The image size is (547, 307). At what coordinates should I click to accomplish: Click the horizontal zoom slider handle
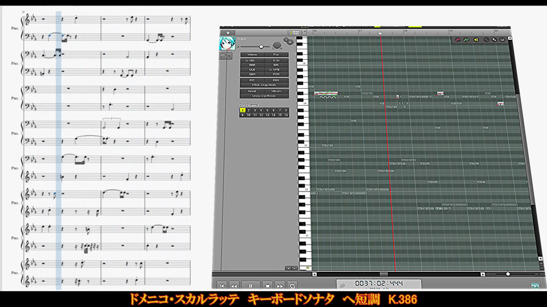pos(508,274)
